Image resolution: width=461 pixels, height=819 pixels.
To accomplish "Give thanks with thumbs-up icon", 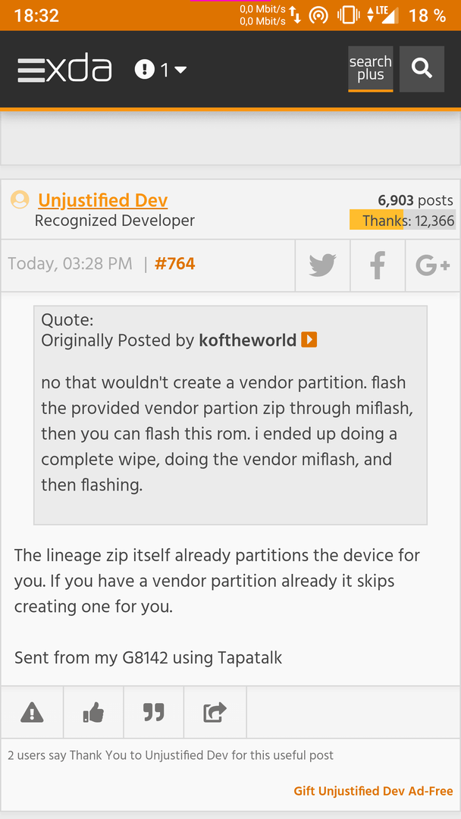I will (93, 712).
